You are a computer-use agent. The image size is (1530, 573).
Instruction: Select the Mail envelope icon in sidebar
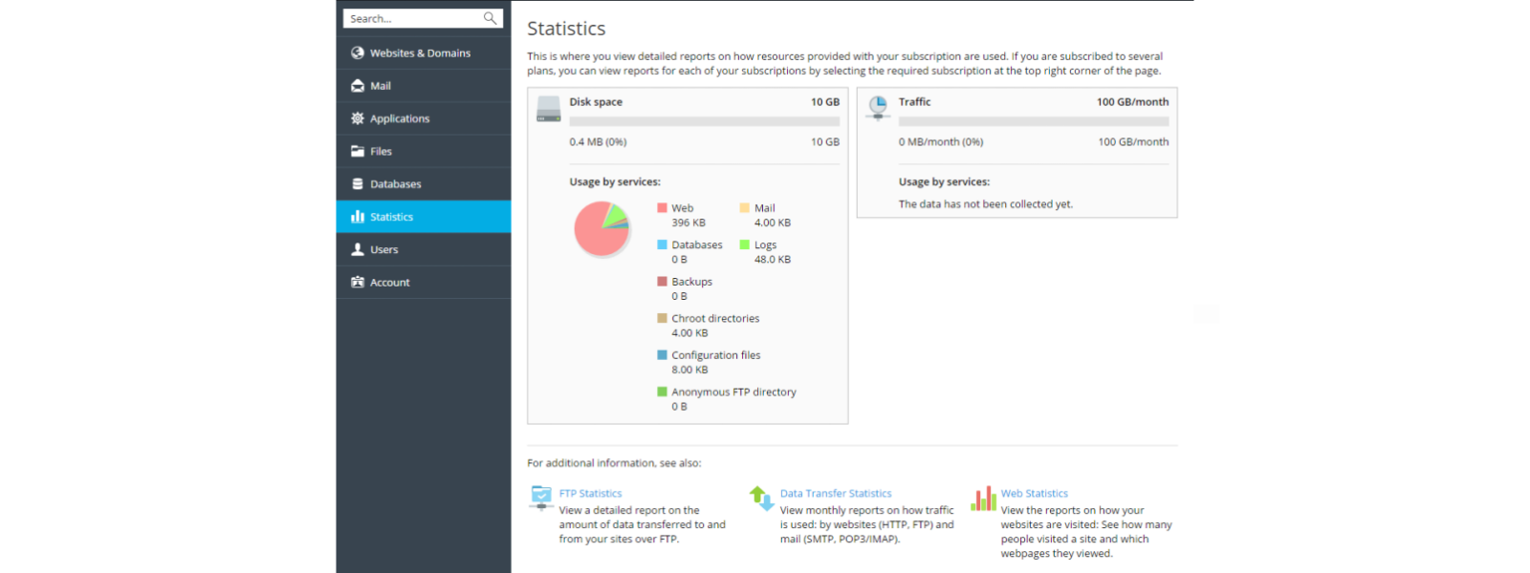pos(358,86)
